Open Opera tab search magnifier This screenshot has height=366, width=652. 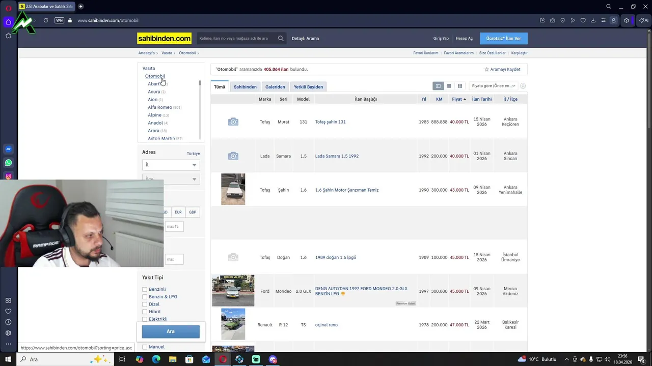point(609,7)
